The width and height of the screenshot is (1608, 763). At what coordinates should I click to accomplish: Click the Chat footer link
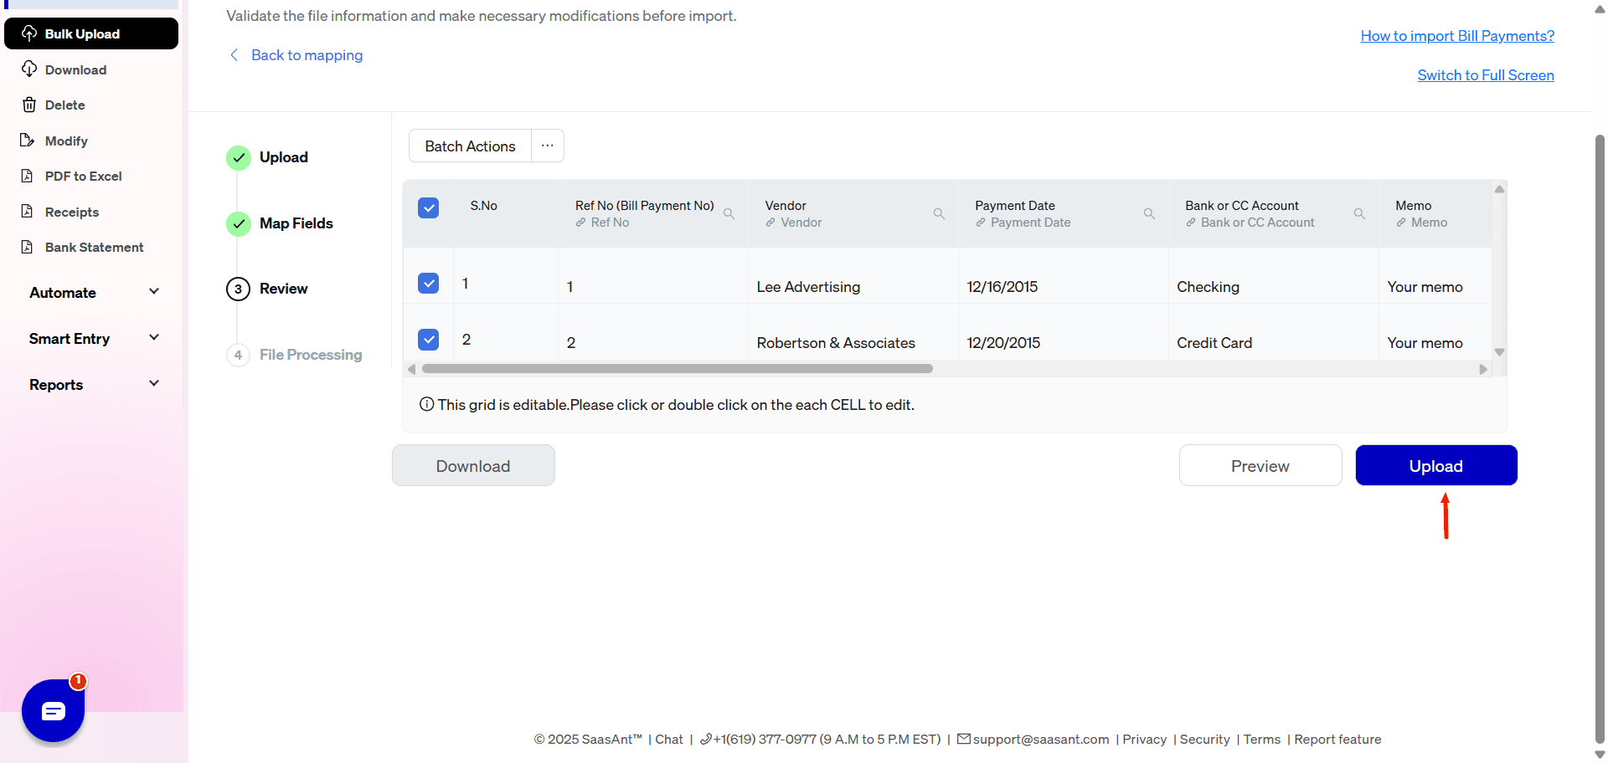669,739
